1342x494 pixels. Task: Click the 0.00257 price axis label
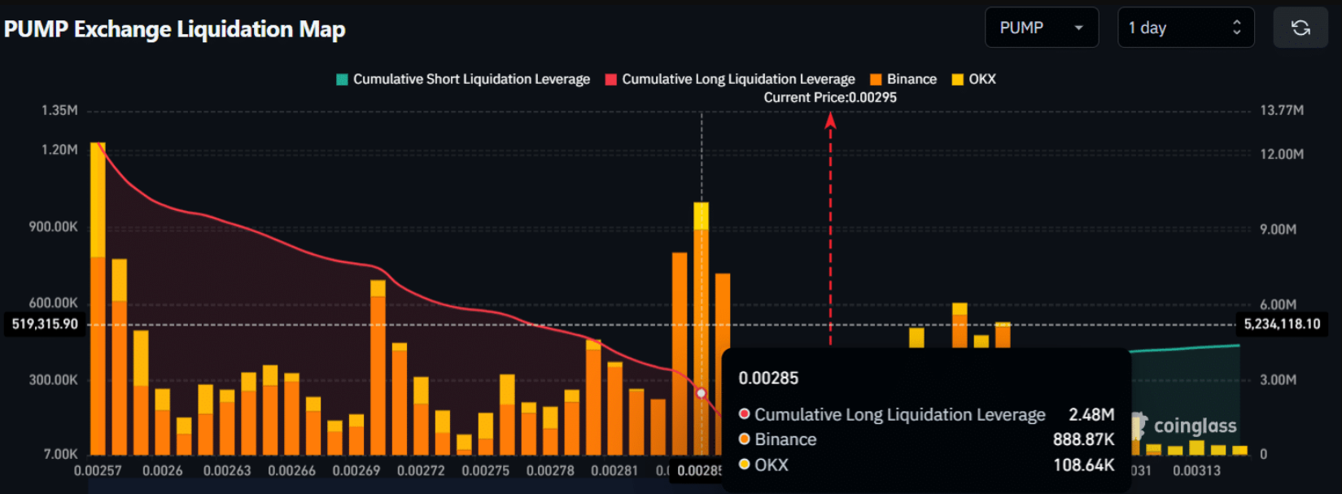(x=98, y=470)
